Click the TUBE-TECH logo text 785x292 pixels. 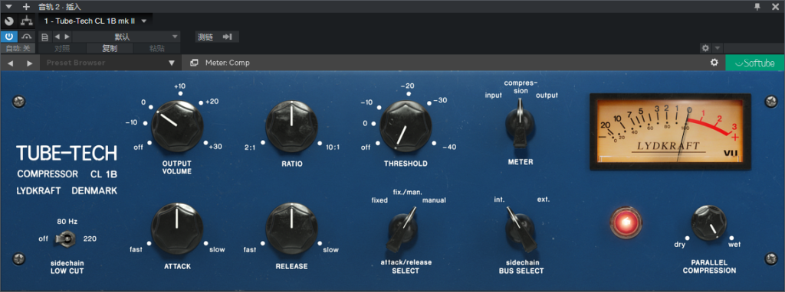[x=67, y=153]
